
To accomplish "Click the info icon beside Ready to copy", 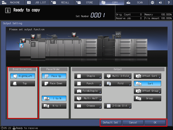I will point(8,10).
